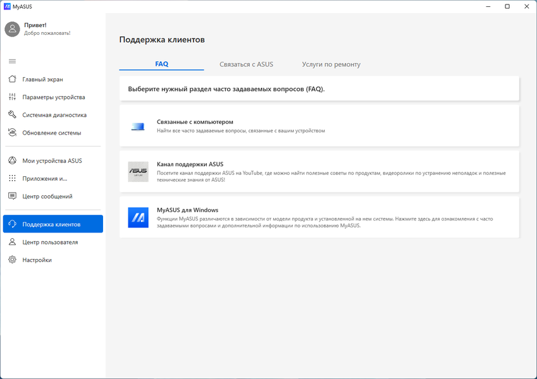Screen dimensions: 537x379
Task: Click the laptop icon in computer FAQ card
Action: (x=138, y=126)
